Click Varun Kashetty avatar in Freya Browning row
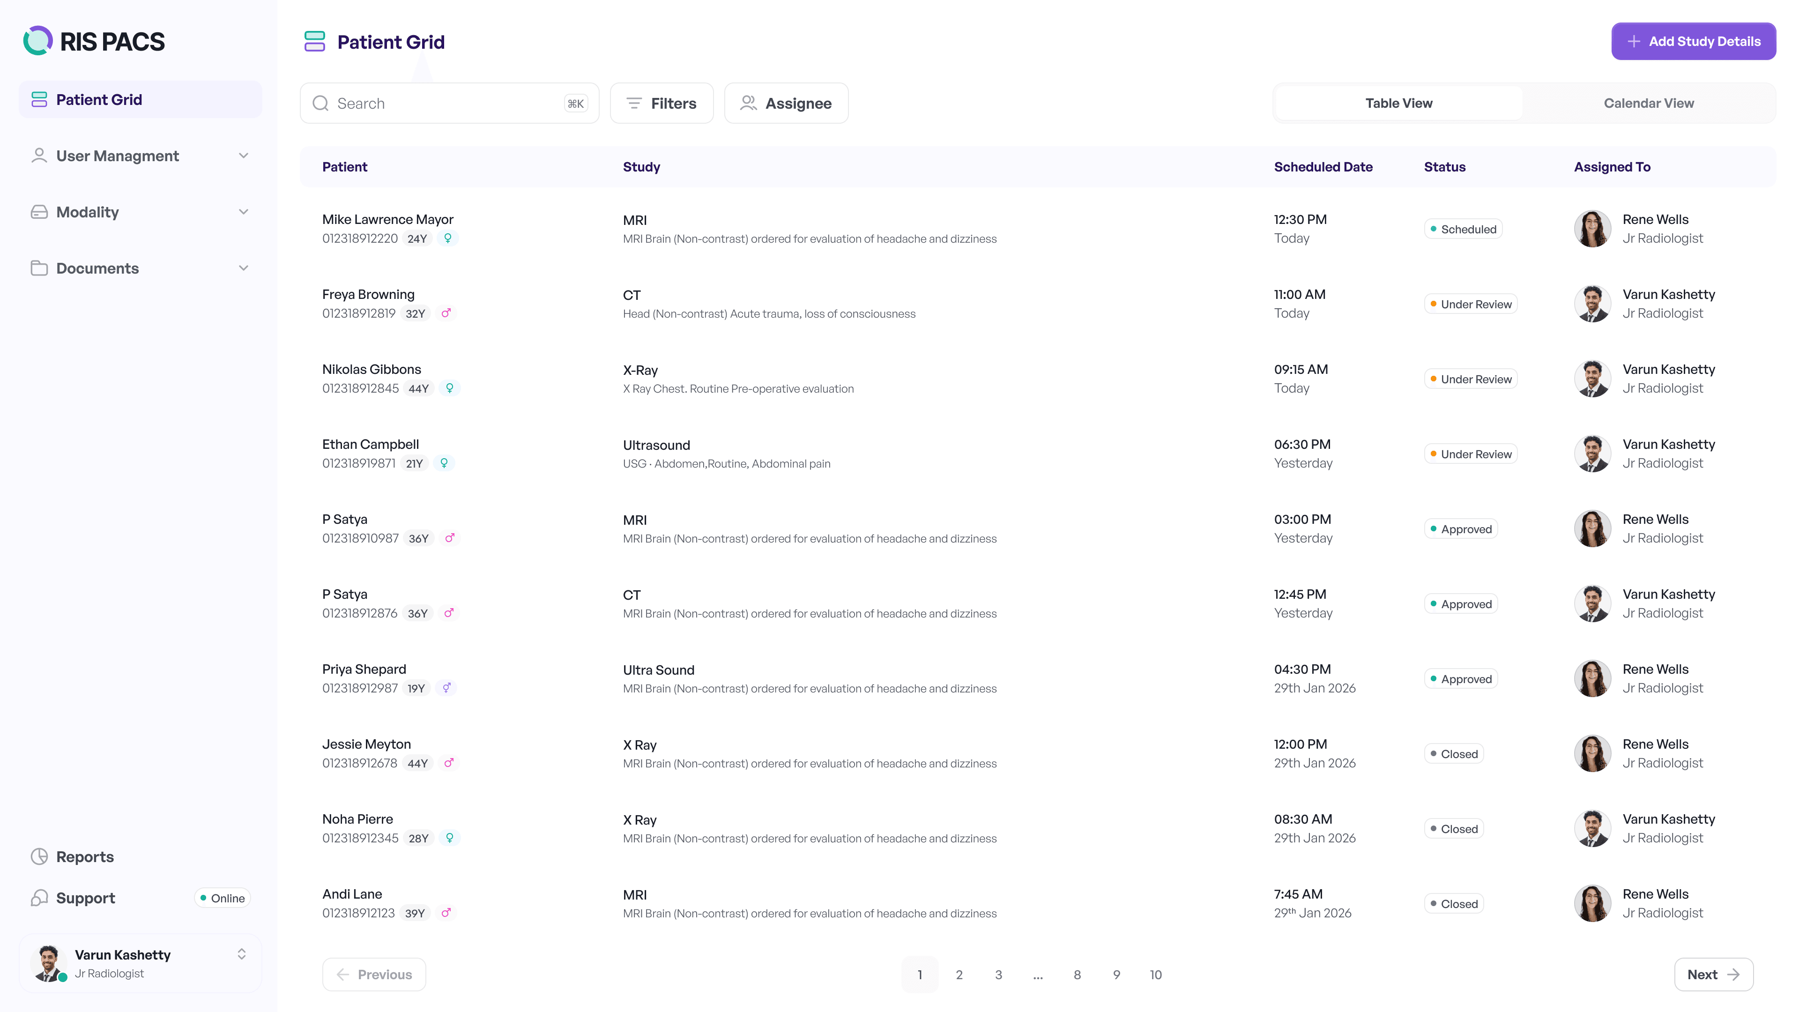This screenshot has height=1012, width=1799. [1592, 304]
